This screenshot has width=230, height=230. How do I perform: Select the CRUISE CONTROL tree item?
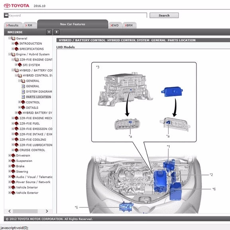click(x=32, y=150)
